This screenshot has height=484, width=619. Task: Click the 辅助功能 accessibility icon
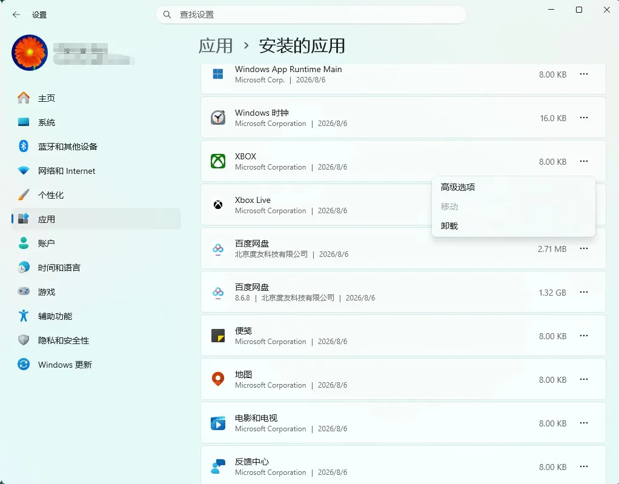pyautogui.click(x=24, y=316)
